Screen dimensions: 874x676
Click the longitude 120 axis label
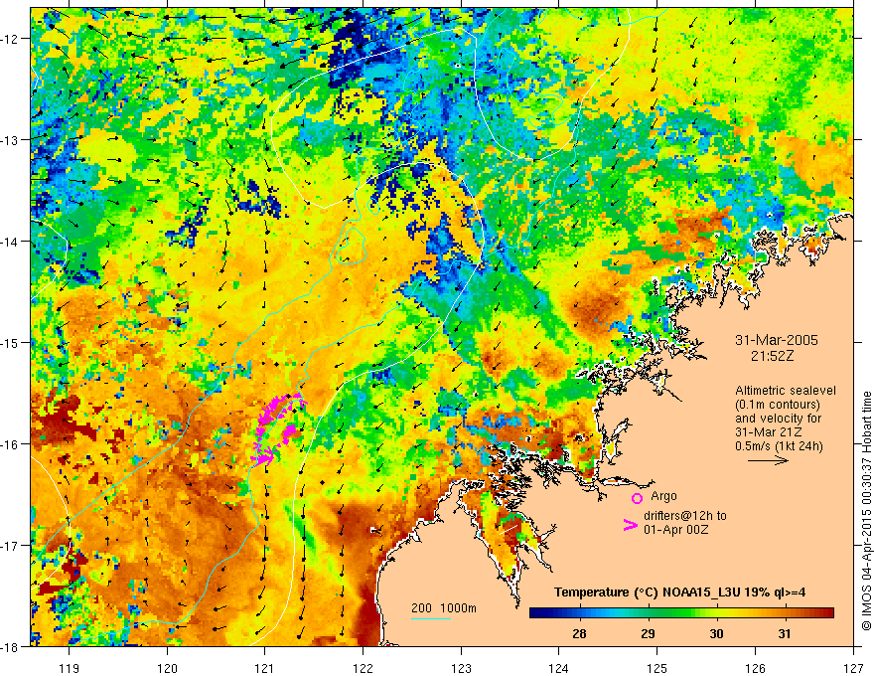tap(167, 668)
